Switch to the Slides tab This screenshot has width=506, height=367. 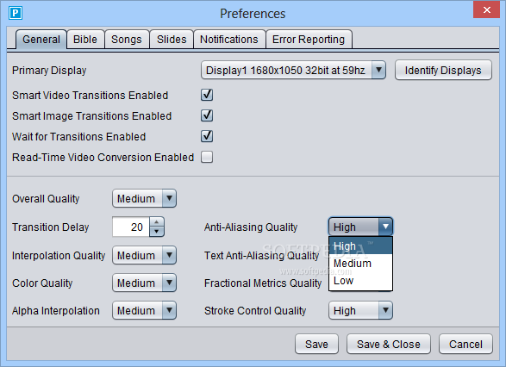(172, 40)
